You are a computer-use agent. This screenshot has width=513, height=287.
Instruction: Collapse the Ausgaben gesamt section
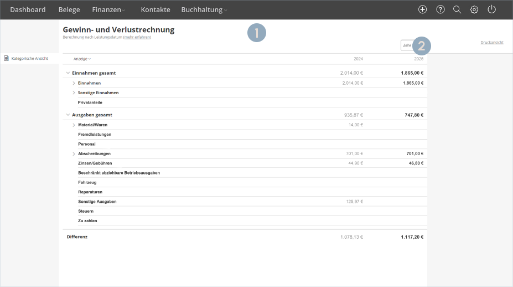[68, 115]
